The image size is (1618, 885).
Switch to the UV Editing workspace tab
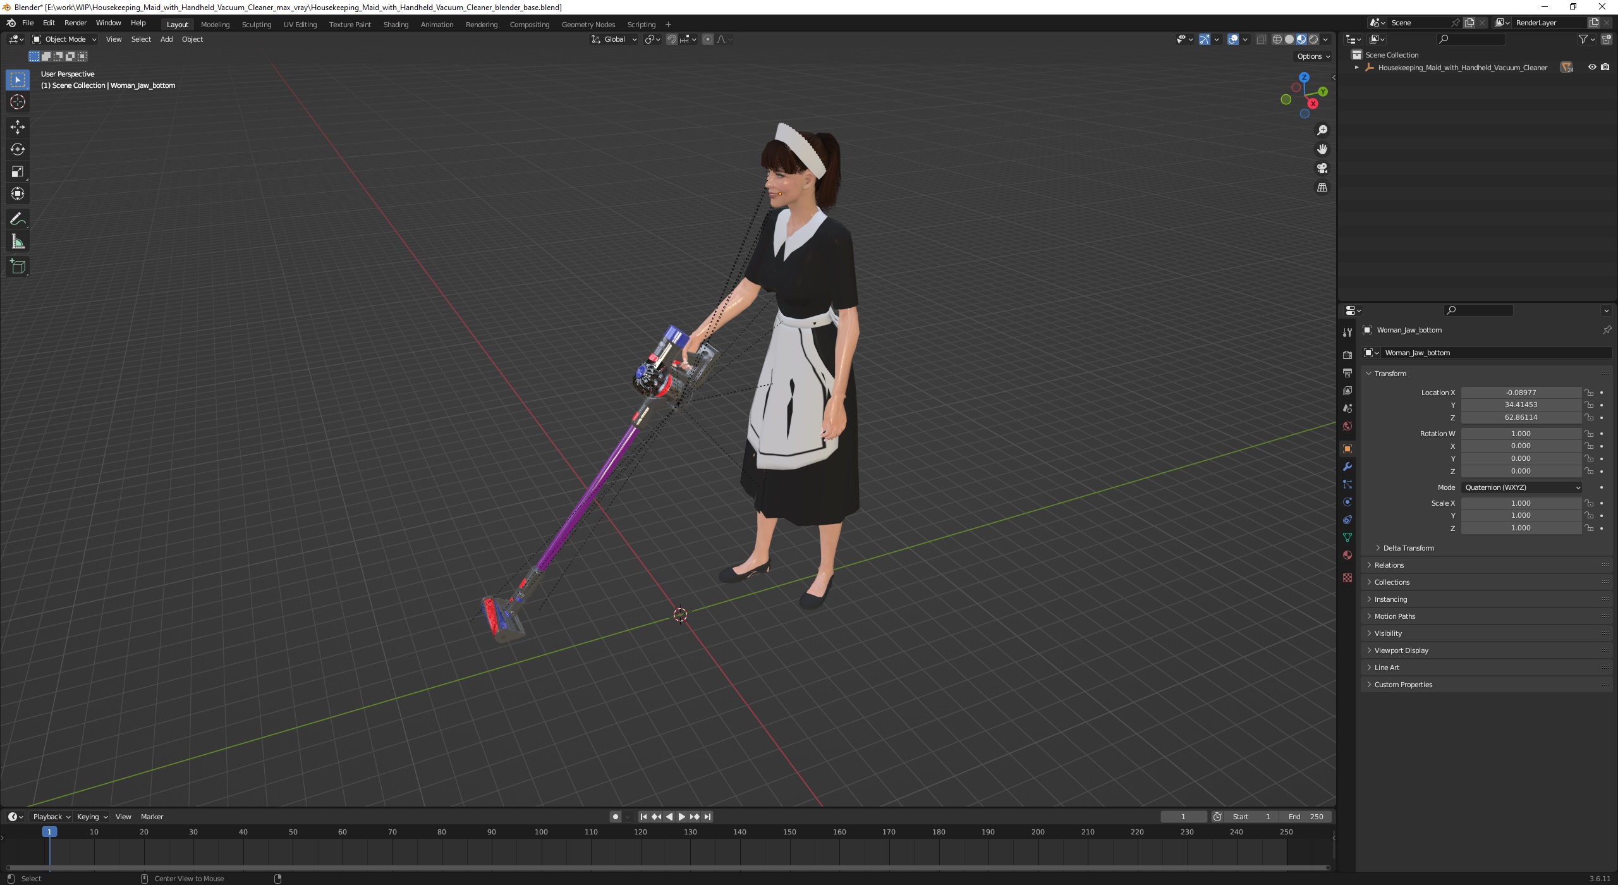pos(300,25)
